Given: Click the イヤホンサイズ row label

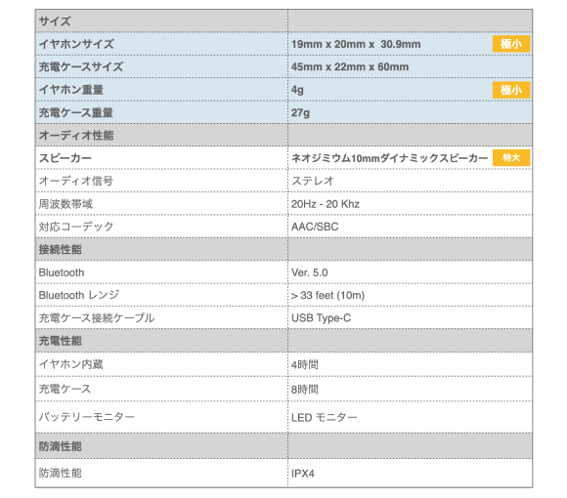Looking at the screenshot, I should pyautogui.click(x=76, y=44).
